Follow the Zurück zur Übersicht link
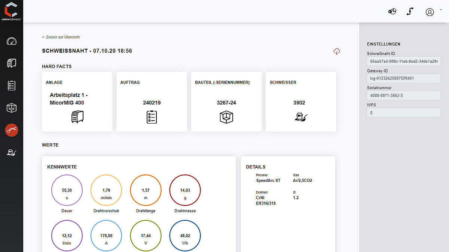 tap(61, 37)
